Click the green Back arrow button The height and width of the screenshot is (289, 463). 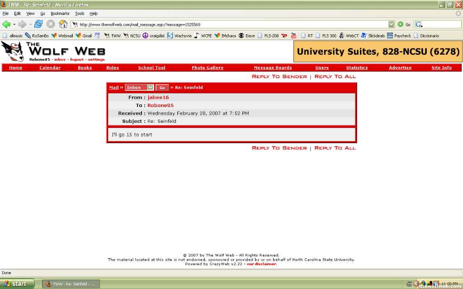coord(6,24)
